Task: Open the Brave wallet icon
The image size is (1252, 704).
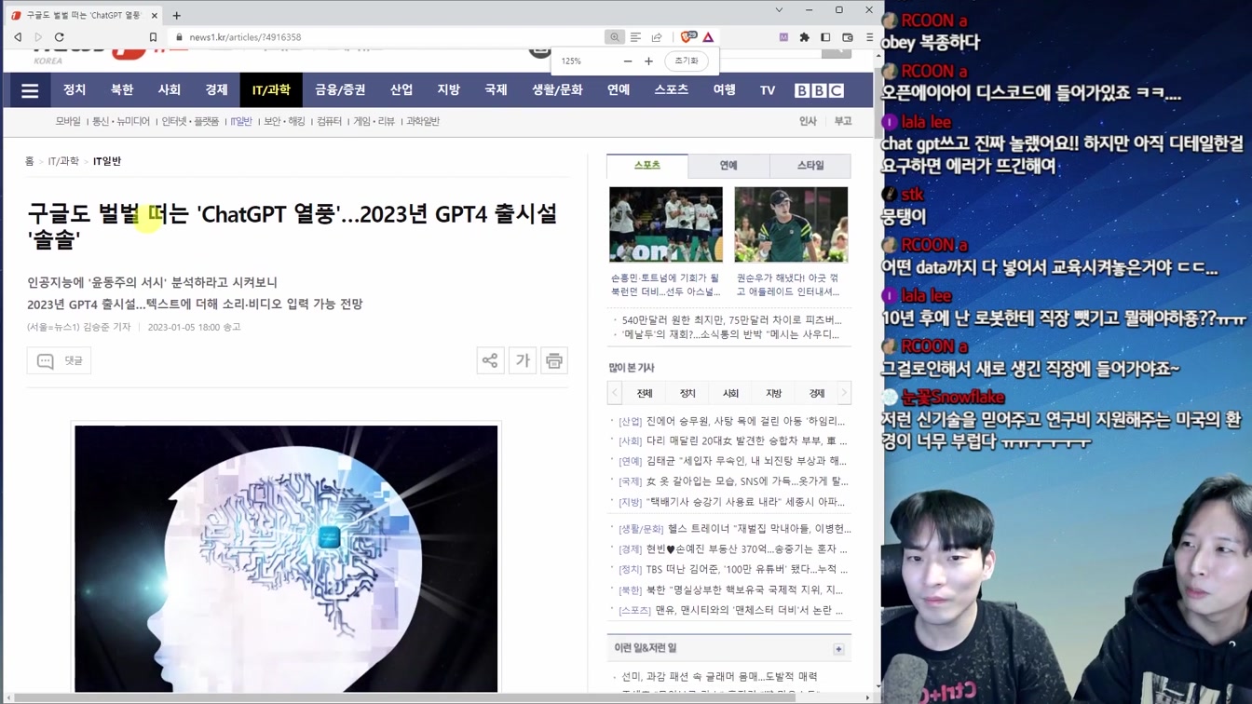Action: [x=847, y=37]
